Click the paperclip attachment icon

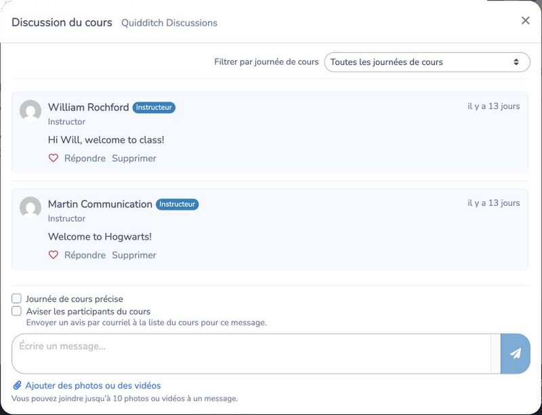coord(18,385)
